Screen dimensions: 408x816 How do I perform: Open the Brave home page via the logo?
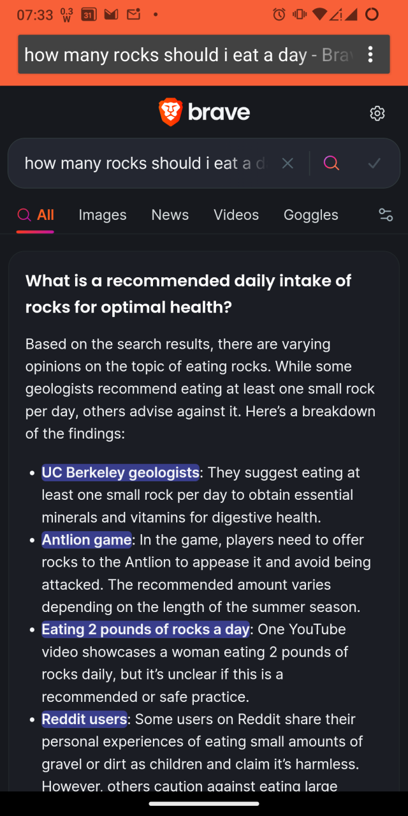[x=204, y=112]
